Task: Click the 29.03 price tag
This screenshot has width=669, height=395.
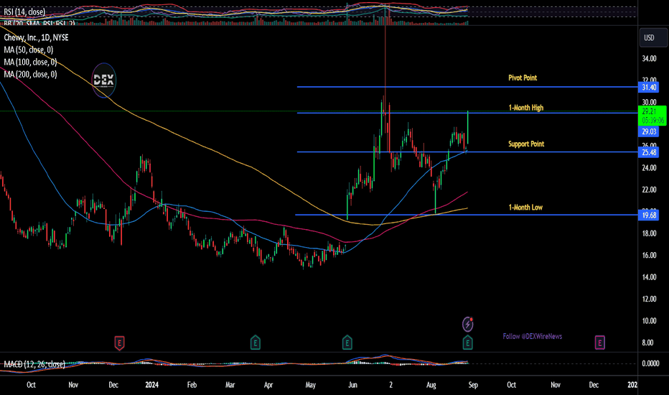Action: (648, 131)
